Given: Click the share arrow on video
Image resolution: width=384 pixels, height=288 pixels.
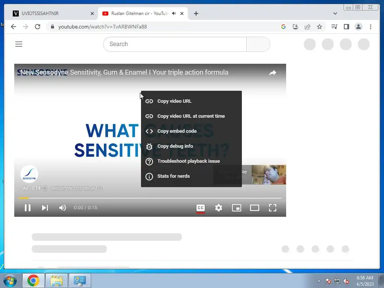Looking at the screenshot, I should [273, 73].
